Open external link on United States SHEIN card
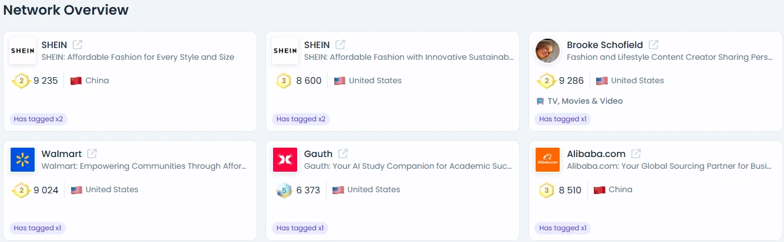Viewport: 784px width, 242px height. tap(340, 45)
